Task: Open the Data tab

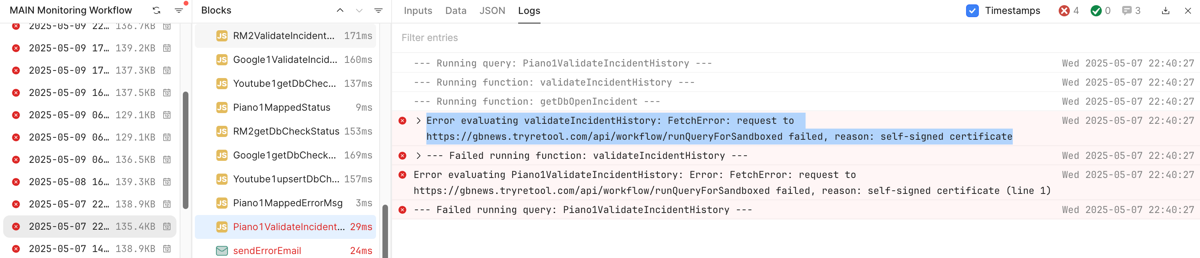Action: pos(455,11)
